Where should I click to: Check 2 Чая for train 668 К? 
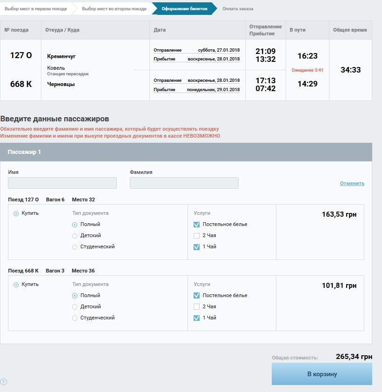pos(196,307)
